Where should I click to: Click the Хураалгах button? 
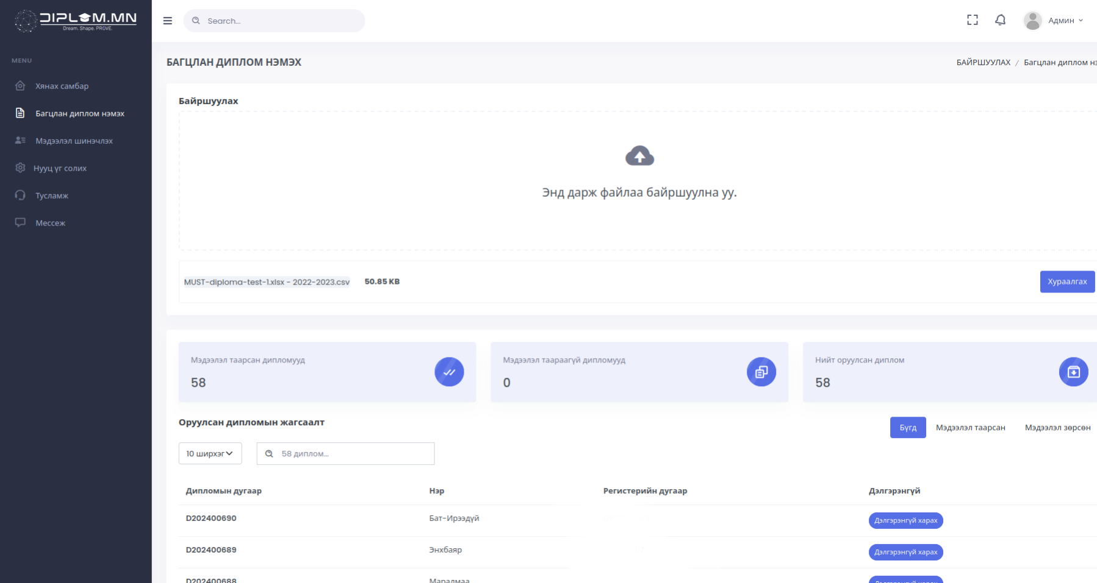click(x=1068, y=281)
